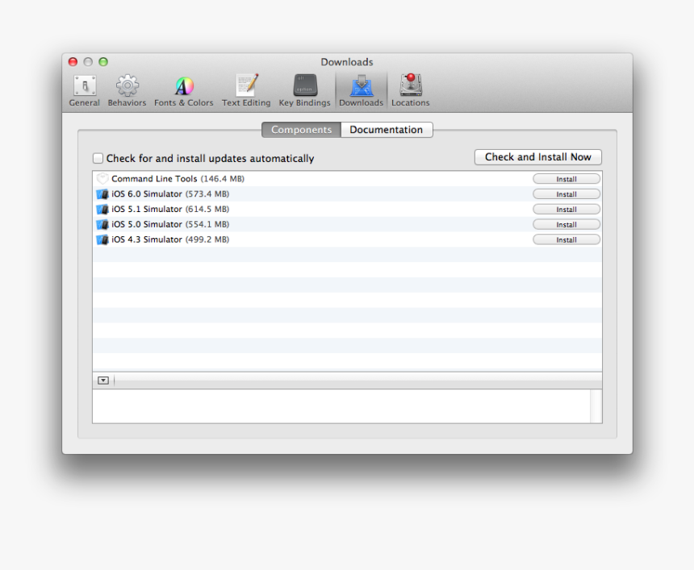The width and height of the screenshot is (694, 570).
Task: Click the iOS 5.1 Simulator package icon
Action: click(x=102, y=209)
